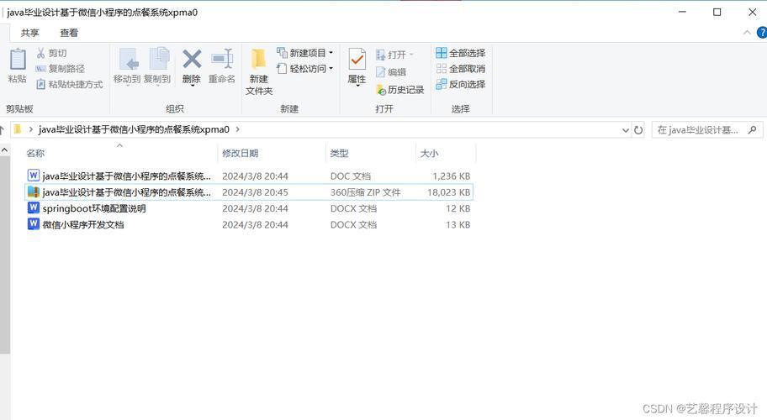The width and height of the screenshot is (767, 420).
Task: Open the Move to icon
Action: point(129,60)
